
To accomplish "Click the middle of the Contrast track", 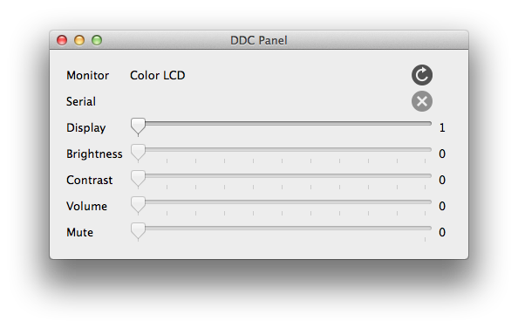I will [282, 175].
